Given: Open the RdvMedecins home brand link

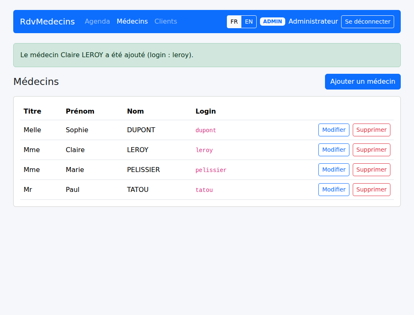Looking at the screenshot, I should click(47, 22).
